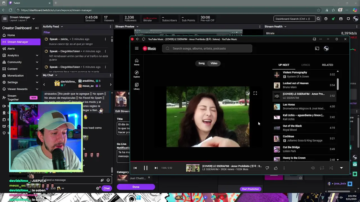The height and width of the screenshot is (202, 360).
Task: Play Locked out of Heaven from queue
Action: [x=304, y=85]
